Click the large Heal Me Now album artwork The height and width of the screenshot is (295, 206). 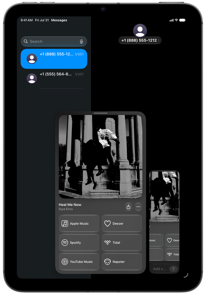point(100,157)
